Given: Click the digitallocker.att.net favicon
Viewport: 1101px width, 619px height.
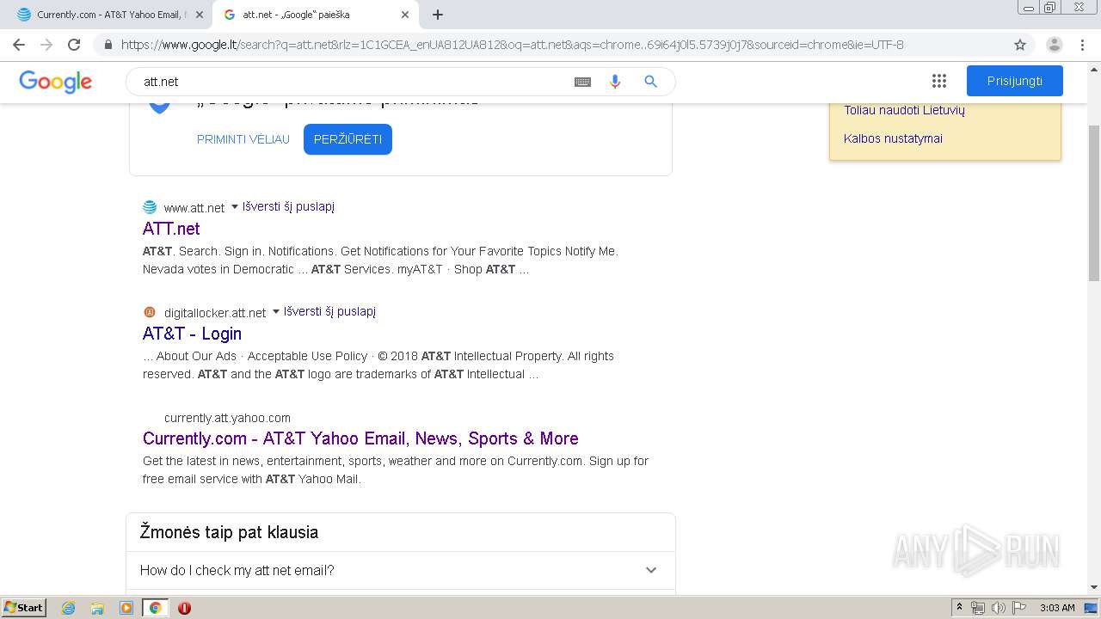Looking at the screenshot, I should click(150, 312).
